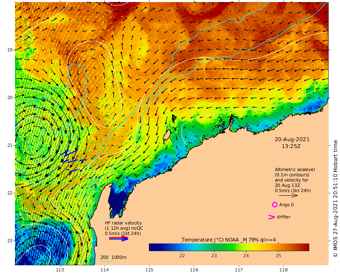Viewport: 340px width, 275px height.
Task: Click the '0.5m/s (1kt 24h)' text under altimetric legend
Action: tap(293, 191)
